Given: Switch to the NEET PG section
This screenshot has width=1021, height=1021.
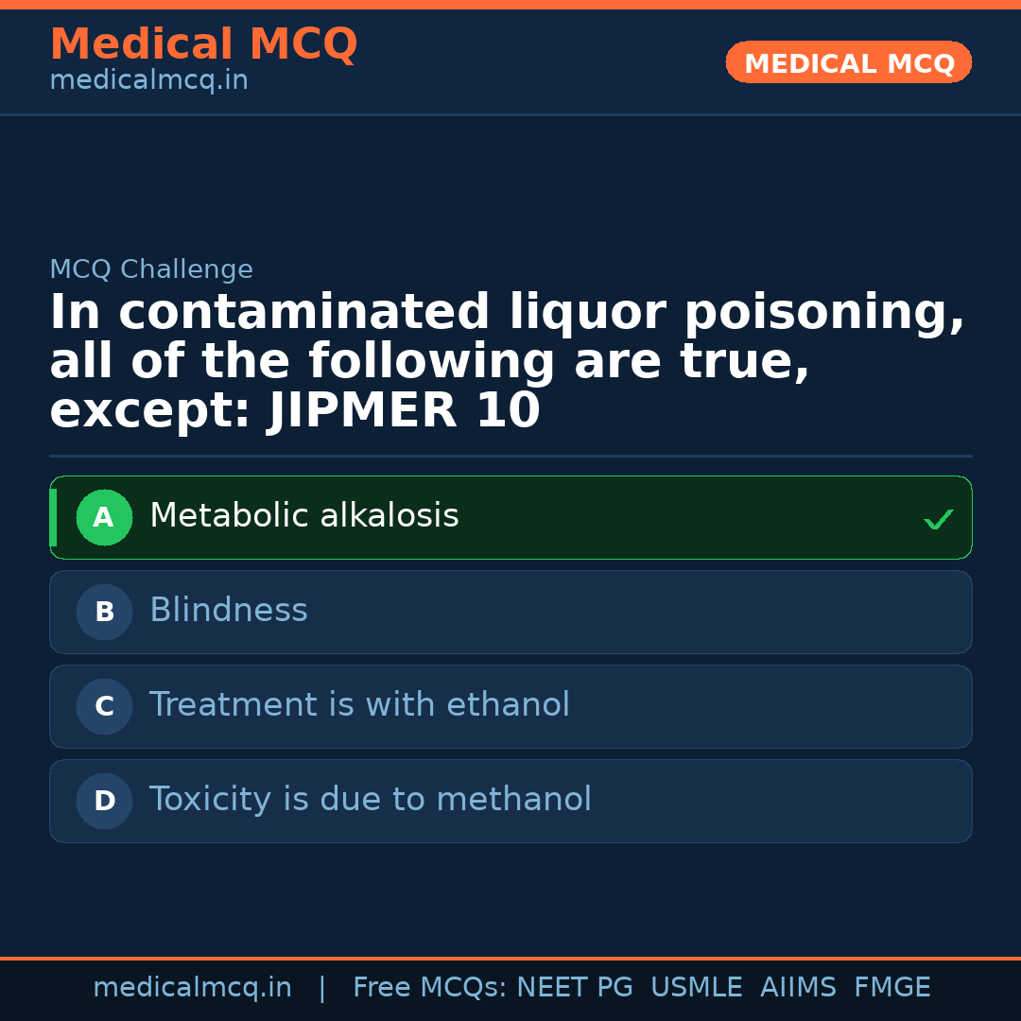Looking at the screenshot, I should pyautogui.click(x=574, y=987).
